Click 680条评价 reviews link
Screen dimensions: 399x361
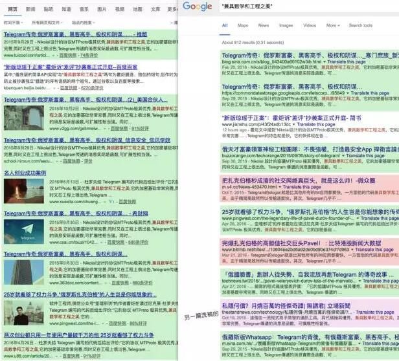click(142, 283)
